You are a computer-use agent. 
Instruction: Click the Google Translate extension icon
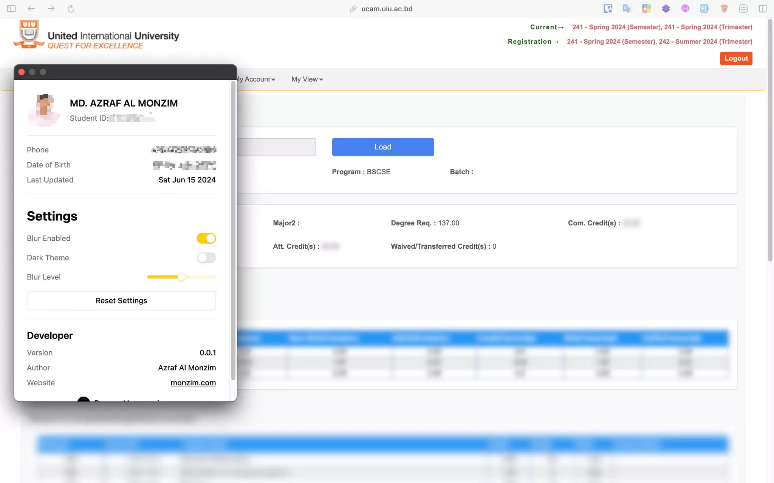[627, 9]
